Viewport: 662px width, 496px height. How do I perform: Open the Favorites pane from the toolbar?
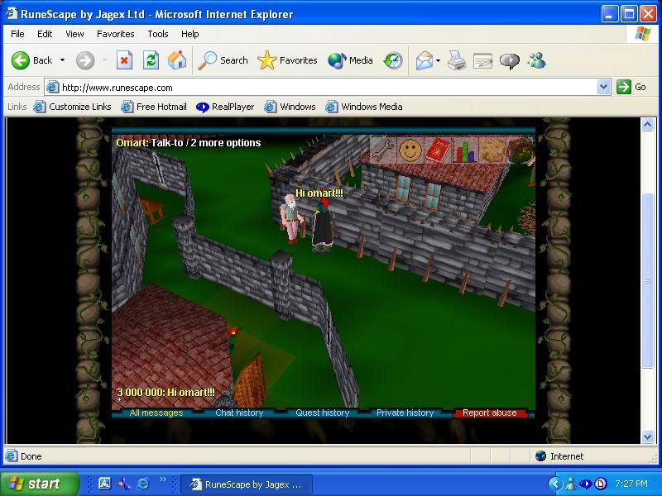click(x=287, y=60)
